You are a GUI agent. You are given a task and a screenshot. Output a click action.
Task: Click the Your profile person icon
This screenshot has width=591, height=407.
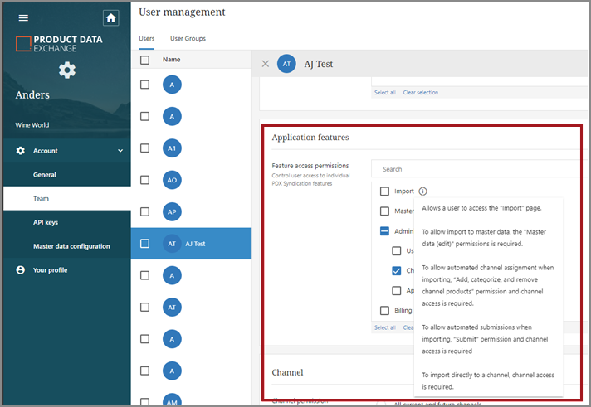(21, 270)
